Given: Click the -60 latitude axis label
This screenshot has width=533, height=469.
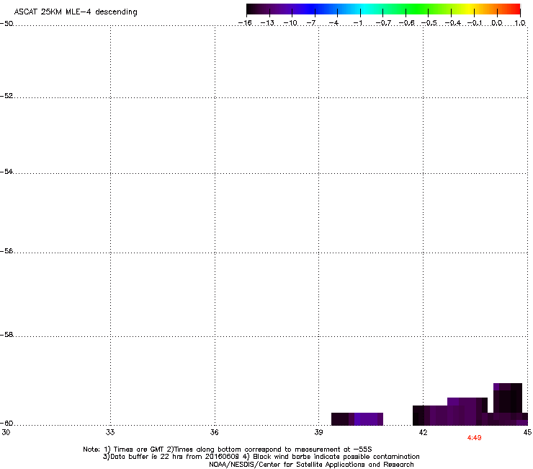Looking at the screenshot, I should pyautogui.click(x=6, y=424).
